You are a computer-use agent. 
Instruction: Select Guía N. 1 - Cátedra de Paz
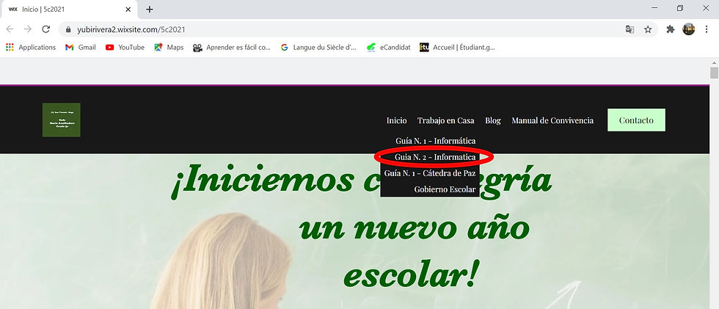(430, 173)
